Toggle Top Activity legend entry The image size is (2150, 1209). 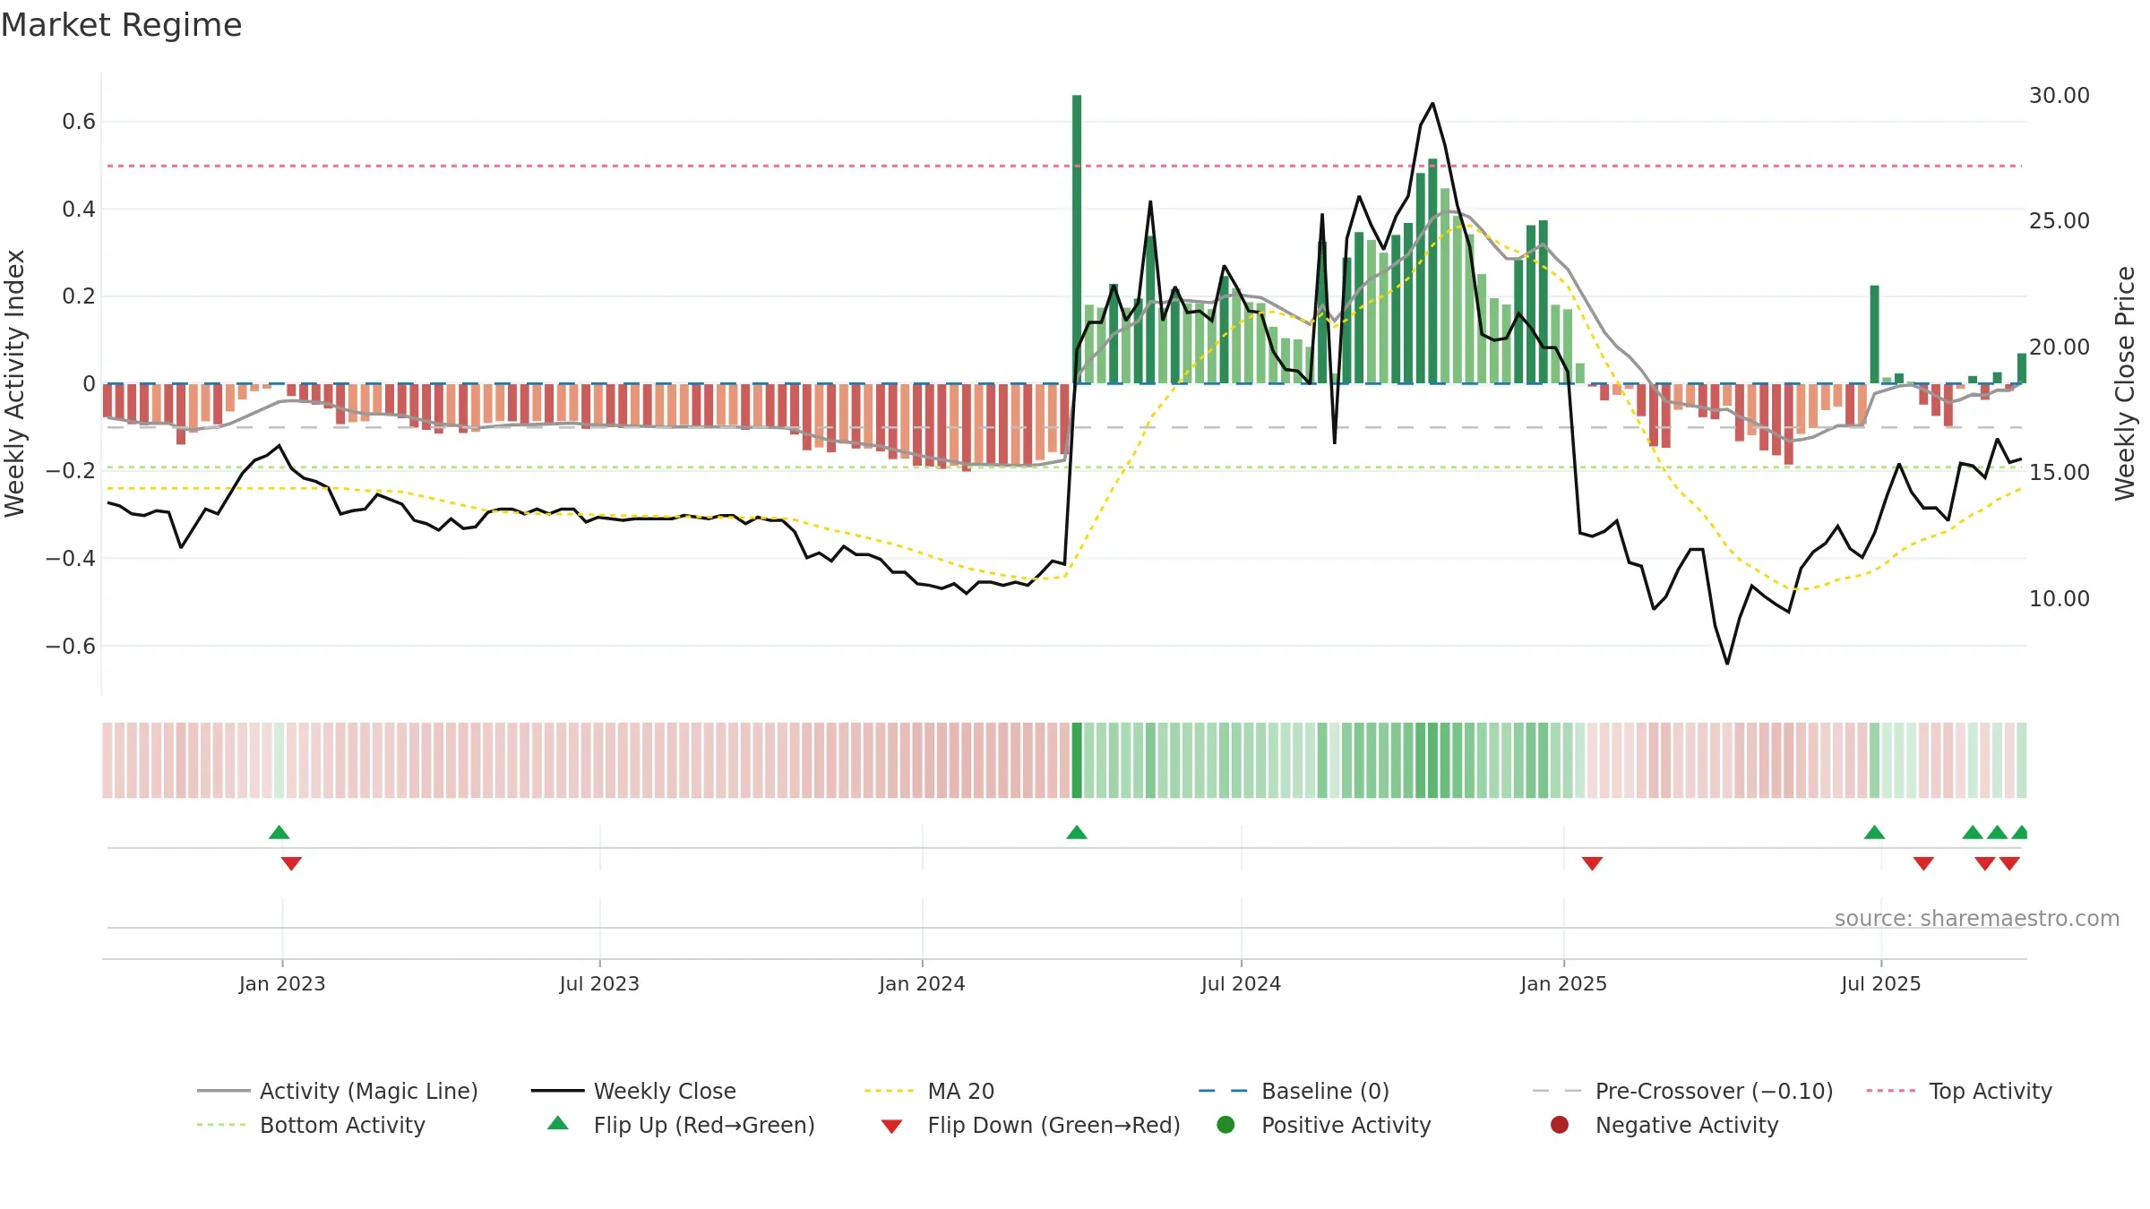tap(1958, 1091)
